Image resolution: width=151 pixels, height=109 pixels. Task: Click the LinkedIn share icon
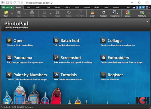click(x=143, y=7)
